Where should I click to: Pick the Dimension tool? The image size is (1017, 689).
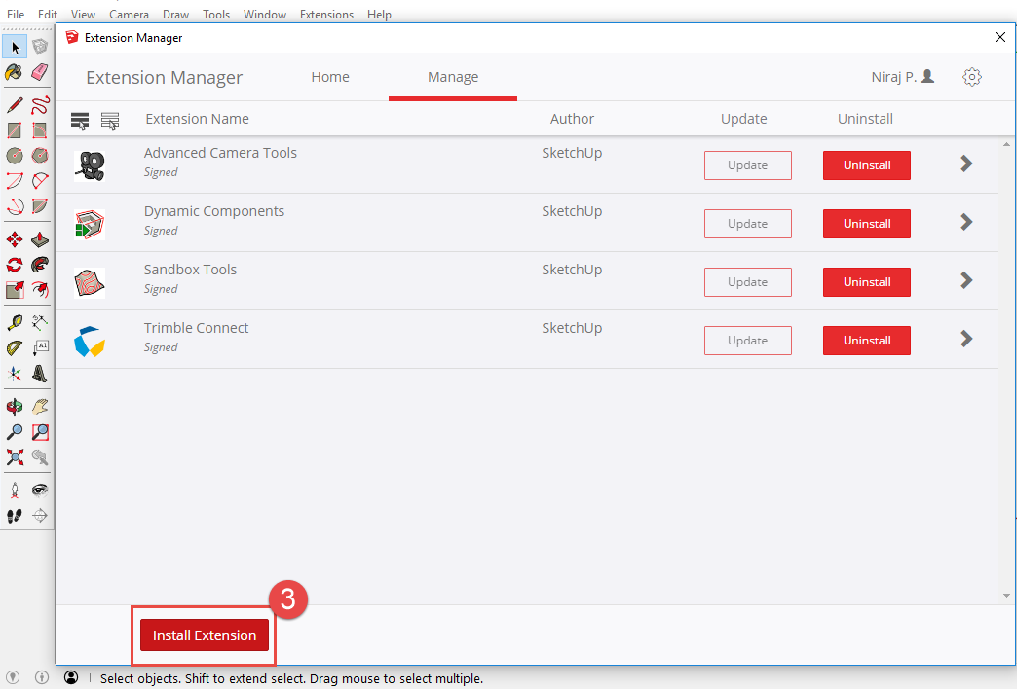40,323
